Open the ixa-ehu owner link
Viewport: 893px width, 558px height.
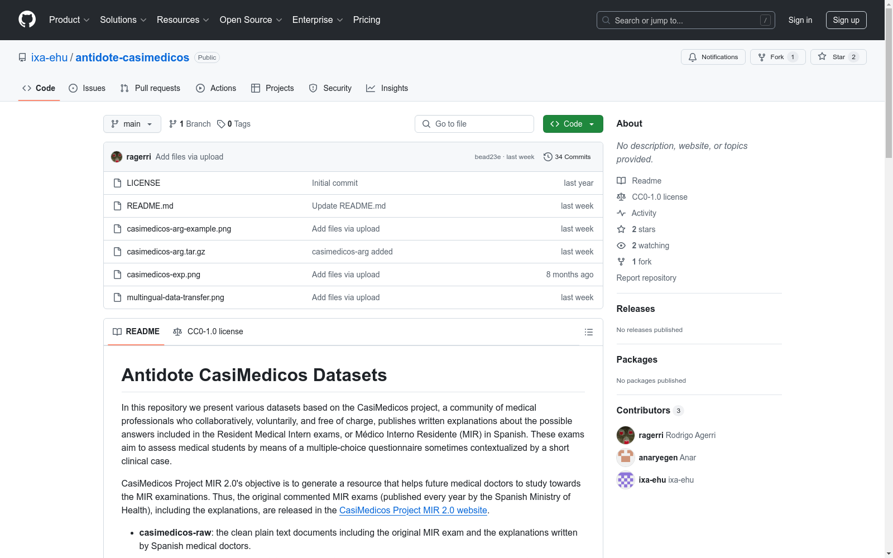49,57
